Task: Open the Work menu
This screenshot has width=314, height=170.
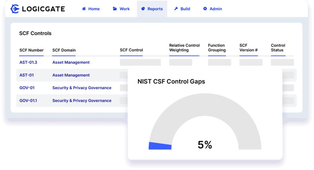Action: coord(121,9)
